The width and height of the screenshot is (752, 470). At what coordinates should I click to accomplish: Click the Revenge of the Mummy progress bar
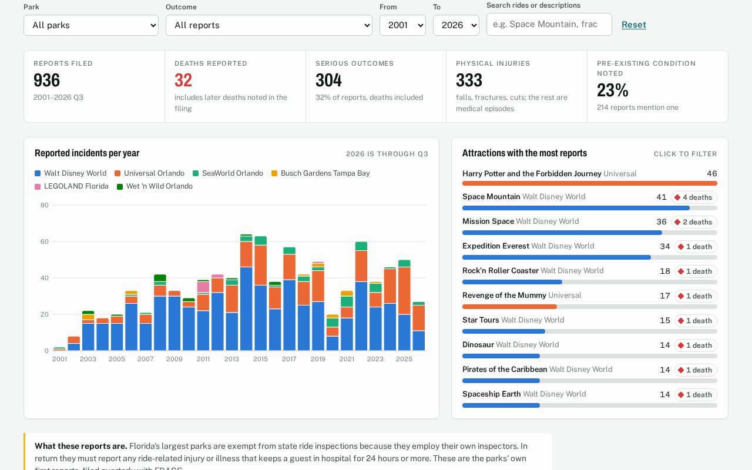(x=590, y=307)
